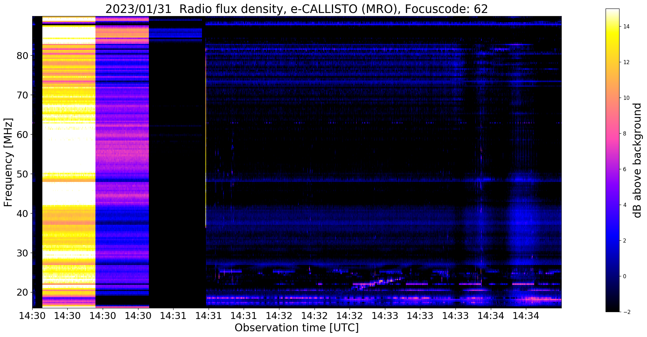Click the colorbar tick label 12
The width and height of the screenshot is (647, 337).
pos(626,62)
